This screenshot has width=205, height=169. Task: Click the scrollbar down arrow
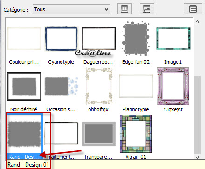[197, 157]
